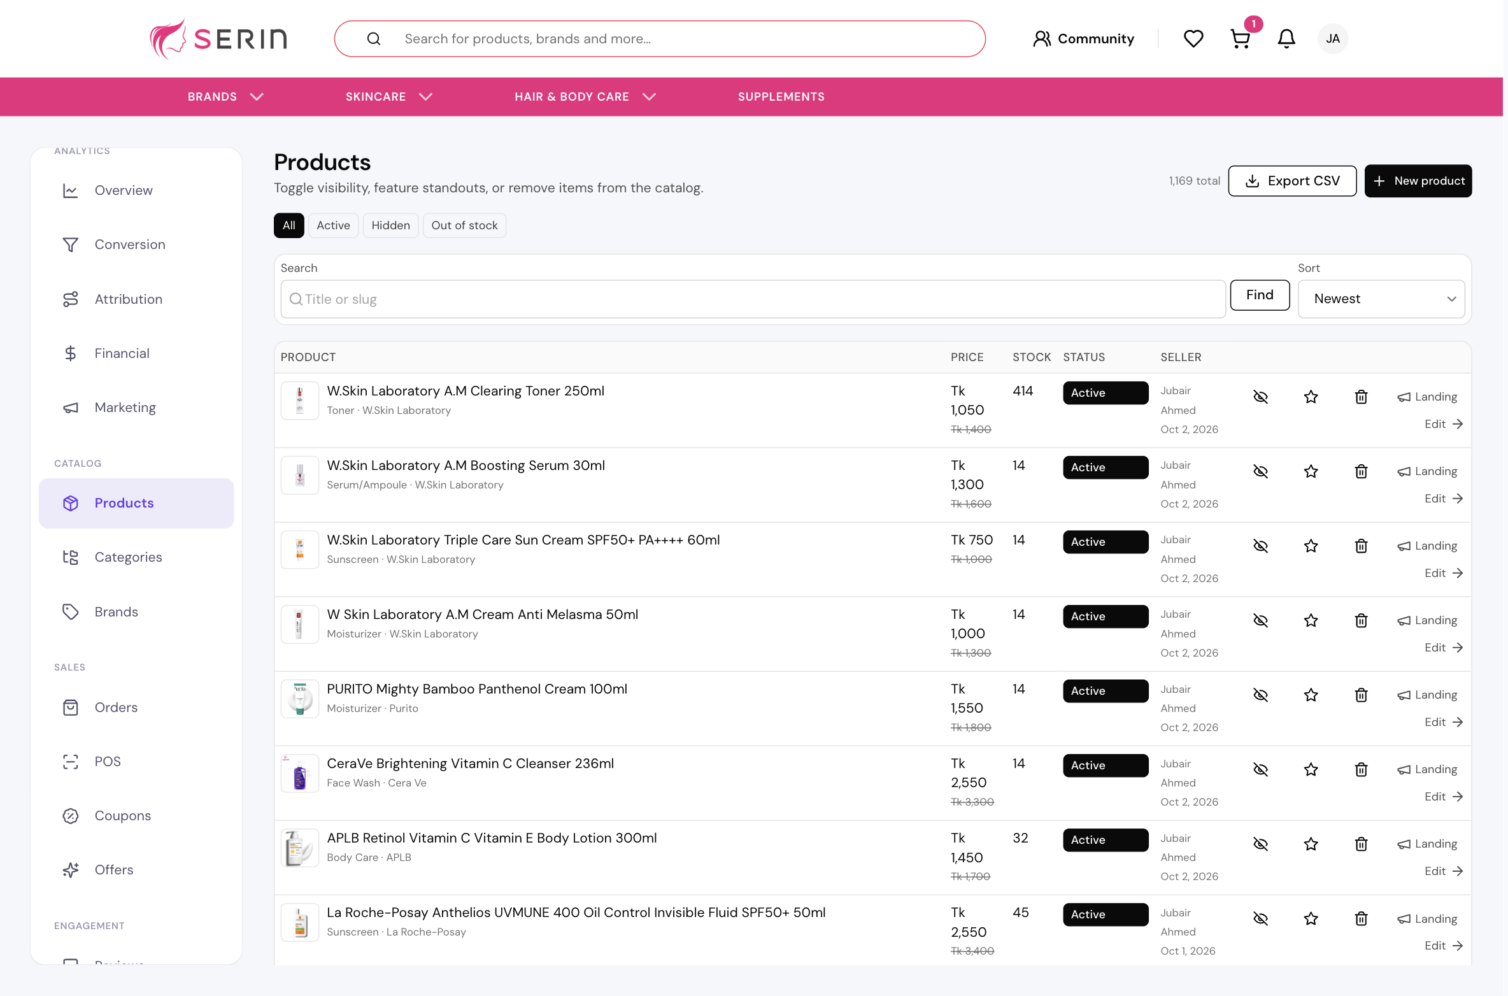Viewport: 1508px width, 996px height.
Task: Toggle visibility of Triple Care Sun Cream
Action: pos(1260,546)
